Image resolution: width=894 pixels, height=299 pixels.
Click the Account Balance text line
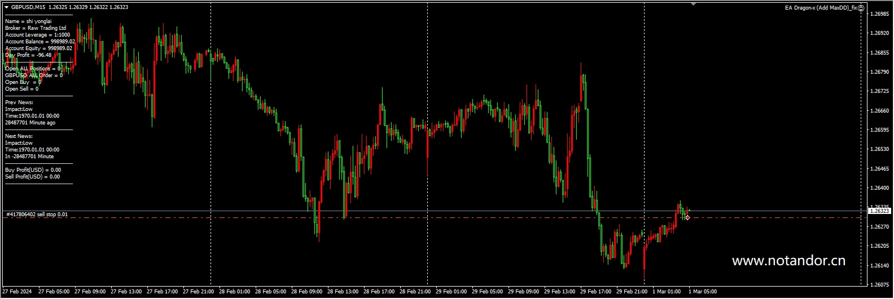40,42
